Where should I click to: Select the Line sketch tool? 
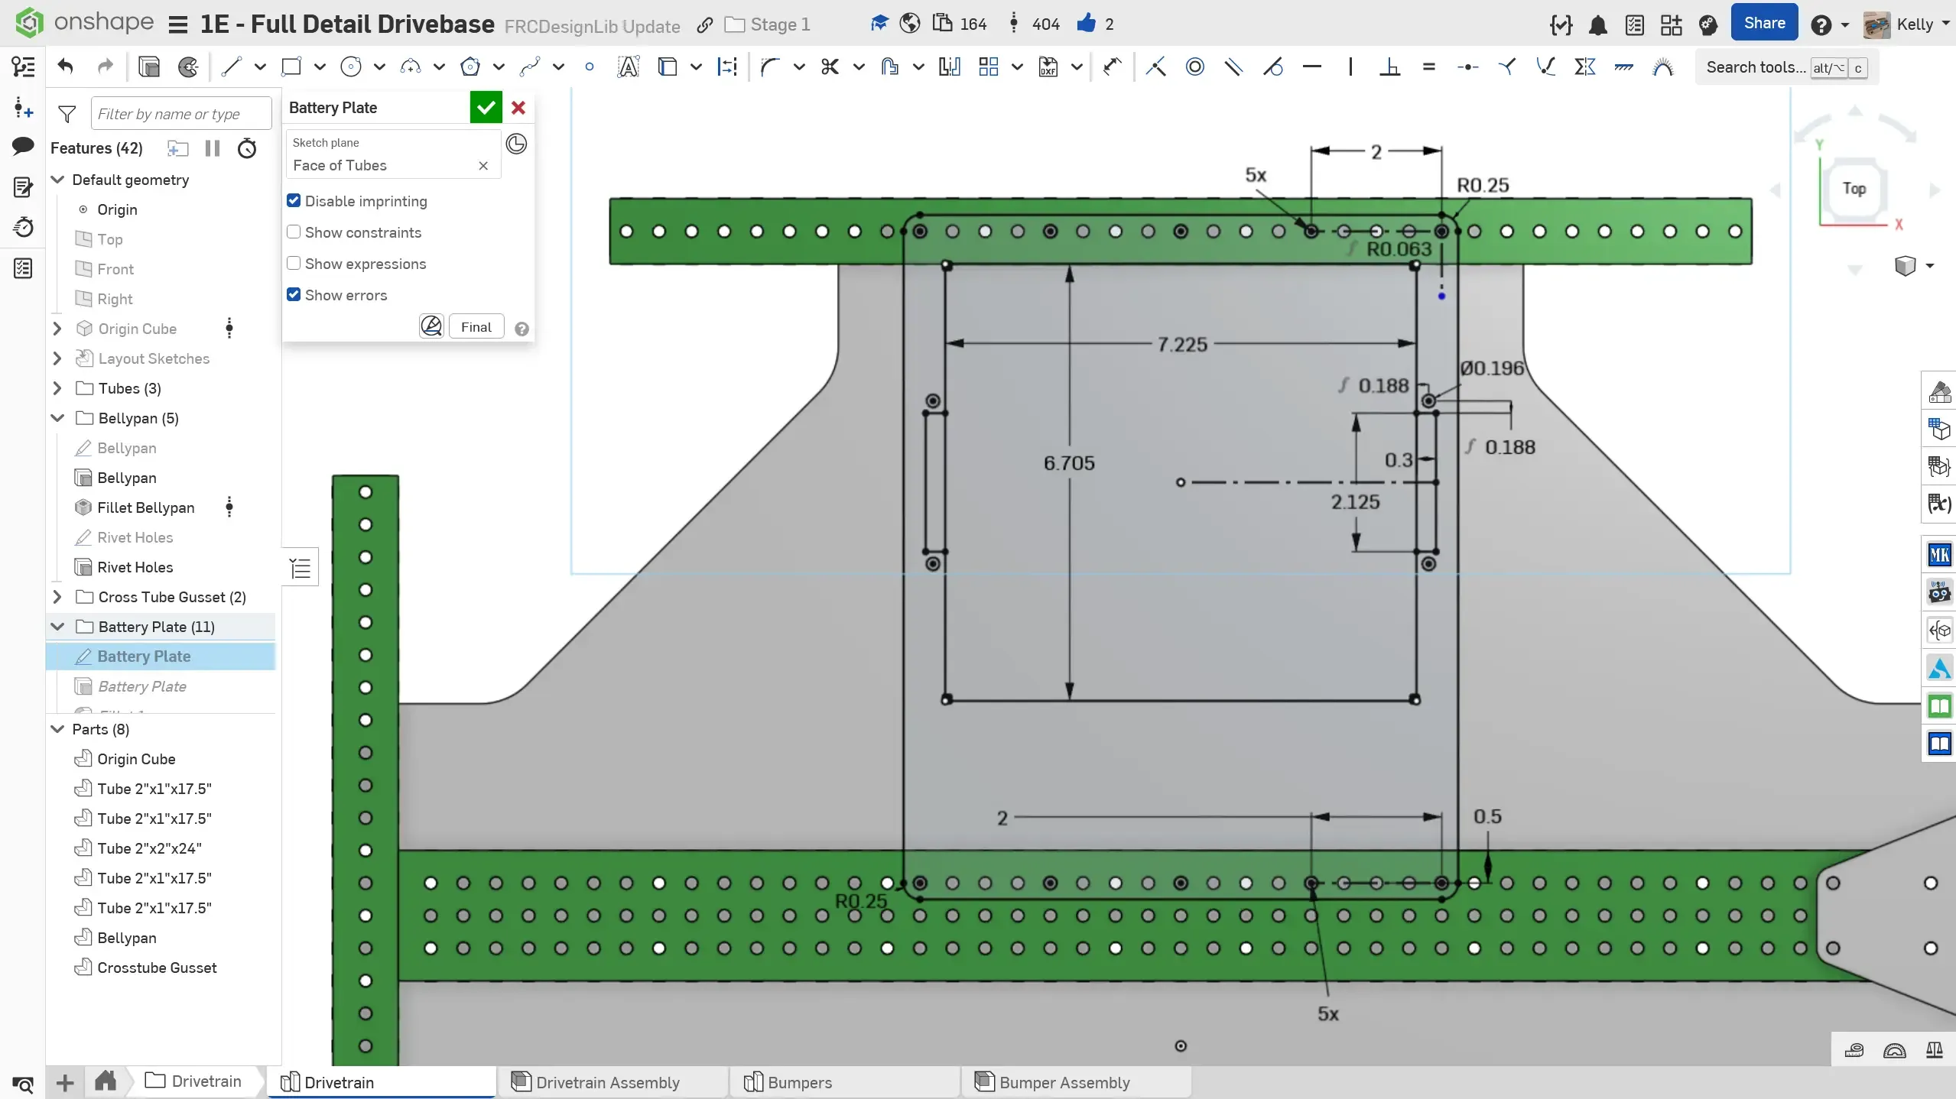(231, 67)
